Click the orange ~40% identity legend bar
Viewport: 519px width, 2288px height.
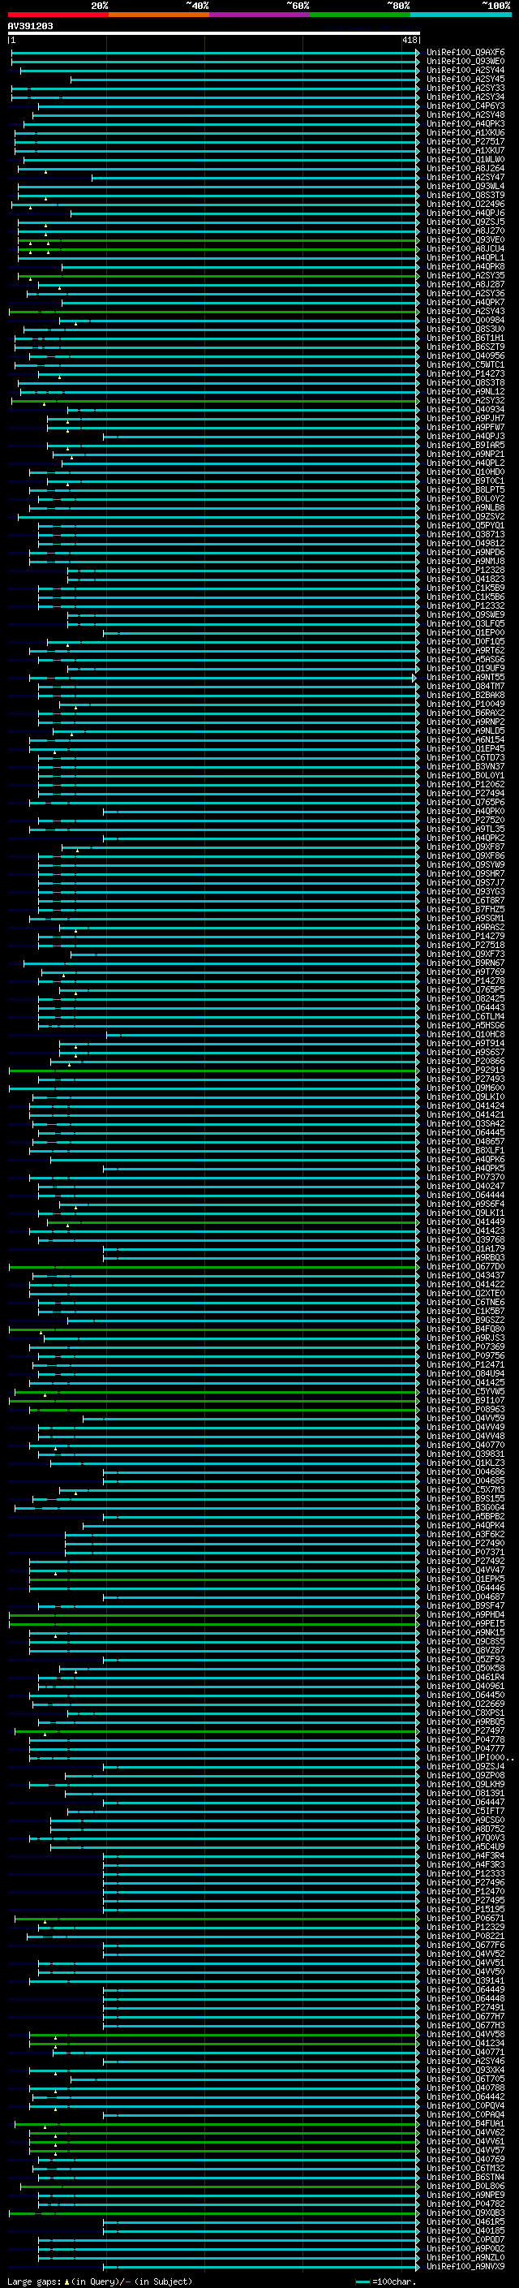tap(159, 15)
